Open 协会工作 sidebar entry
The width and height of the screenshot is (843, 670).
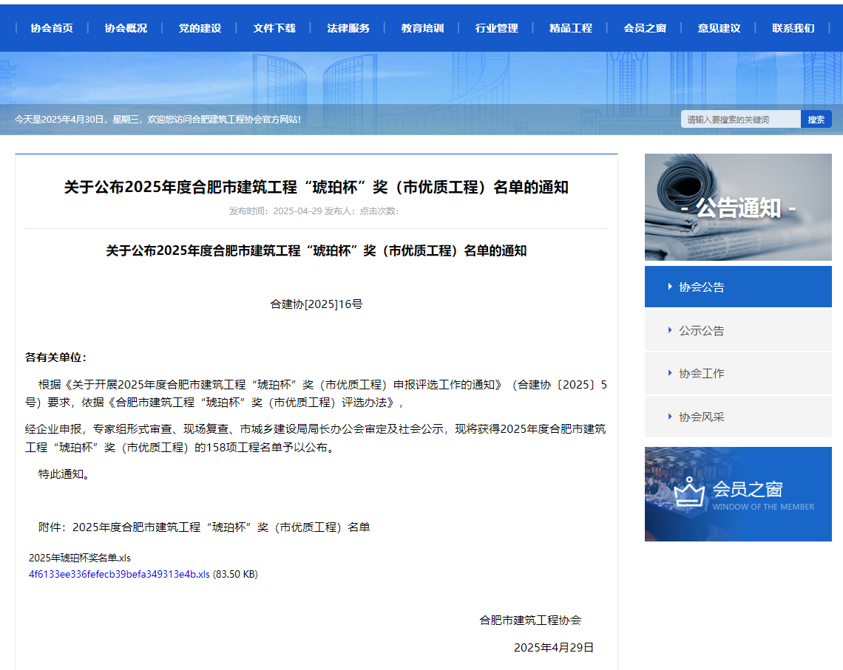[738, 373]
